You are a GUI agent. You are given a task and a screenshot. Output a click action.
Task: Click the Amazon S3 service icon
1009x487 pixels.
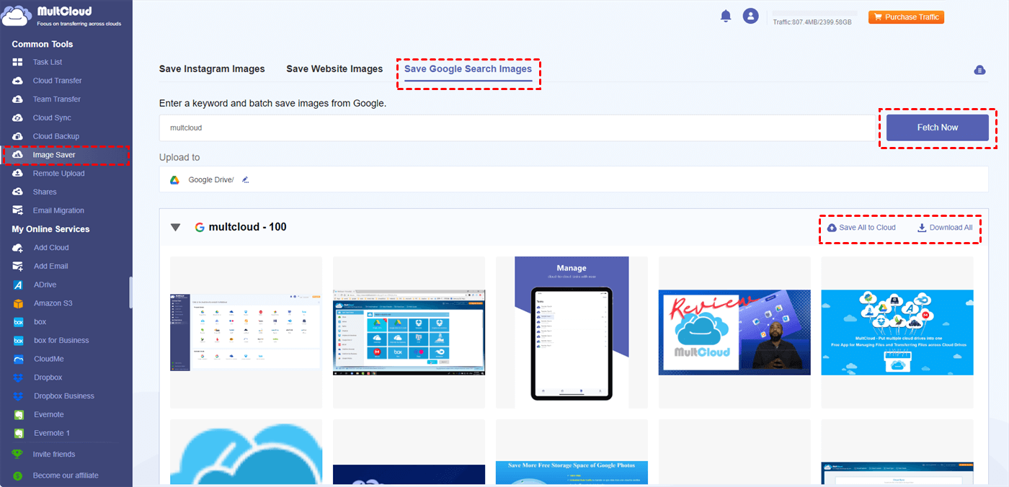pyautogui.click(x=19, y=303)
